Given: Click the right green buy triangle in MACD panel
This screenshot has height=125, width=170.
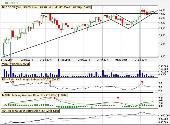Looking at the screenshot, I should [x=140, y=107].
